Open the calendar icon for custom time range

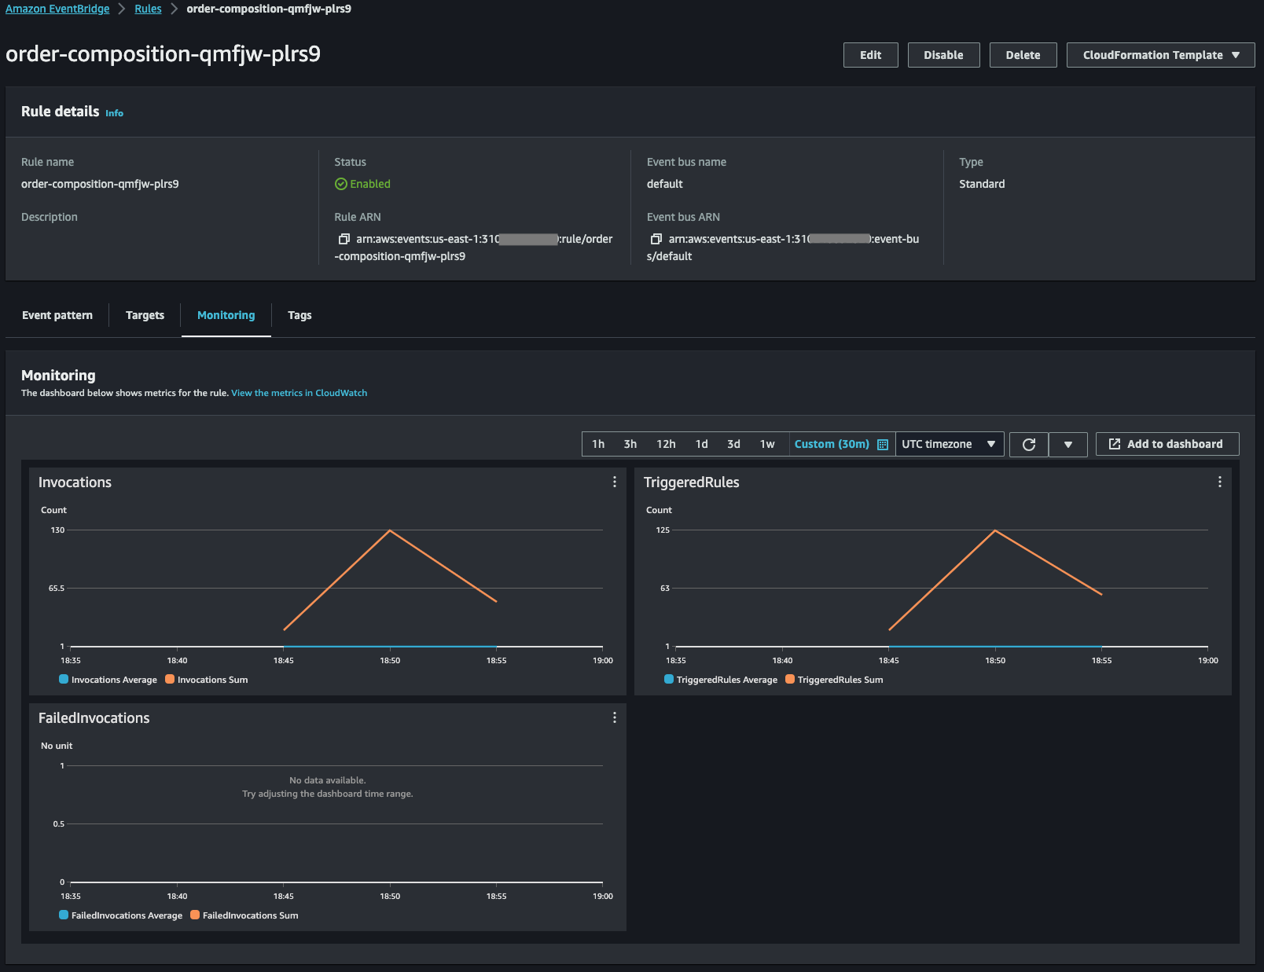tap(883, 445)
